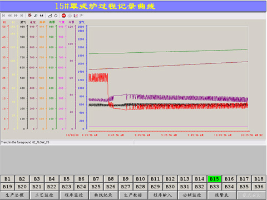Switch to furnace B36 tab
The width and height of the screenshot is (267, 200).
point(259,187)
